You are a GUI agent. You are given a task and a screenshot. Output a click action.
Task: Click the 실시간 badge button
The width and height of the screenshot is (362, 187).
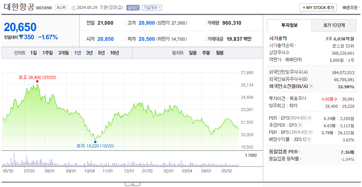tap(133, 7)
